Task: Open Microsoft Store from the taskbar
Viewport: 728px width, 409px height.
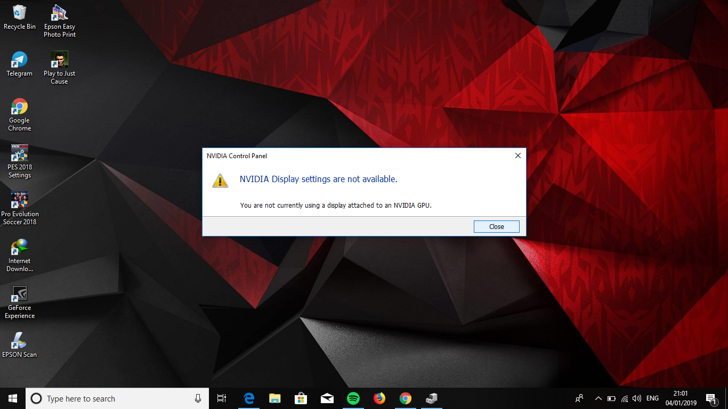Action: click(301, 398)
